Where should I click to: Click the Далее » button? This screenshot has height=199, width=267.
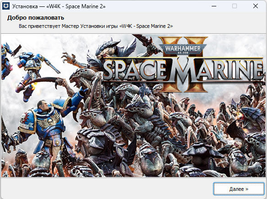(x=239, y=189)
